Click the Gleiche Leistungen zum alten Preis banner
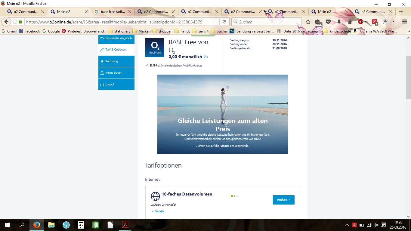Viewport: 411px width, 231px height. 223,114
